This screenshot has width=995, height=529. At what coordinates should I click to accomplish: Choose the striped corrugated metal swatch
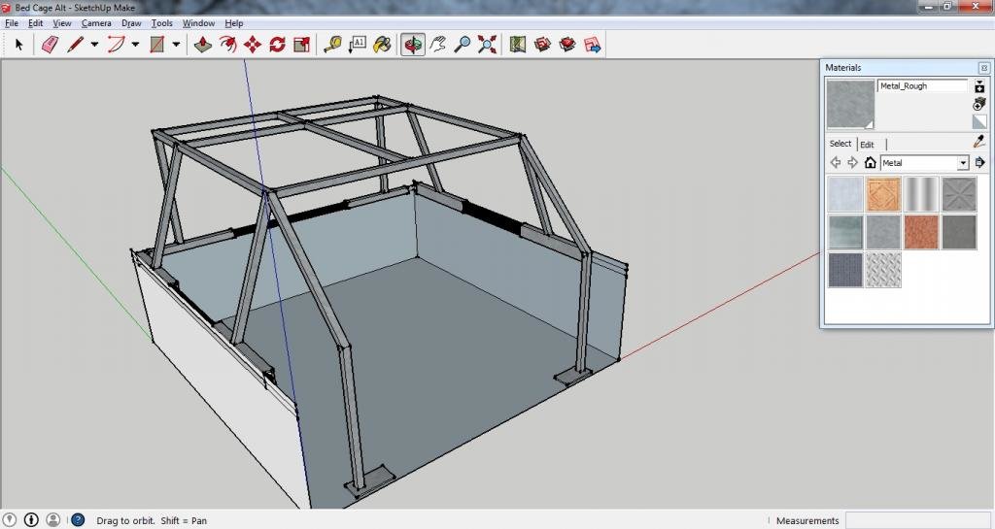coord(921,194)
